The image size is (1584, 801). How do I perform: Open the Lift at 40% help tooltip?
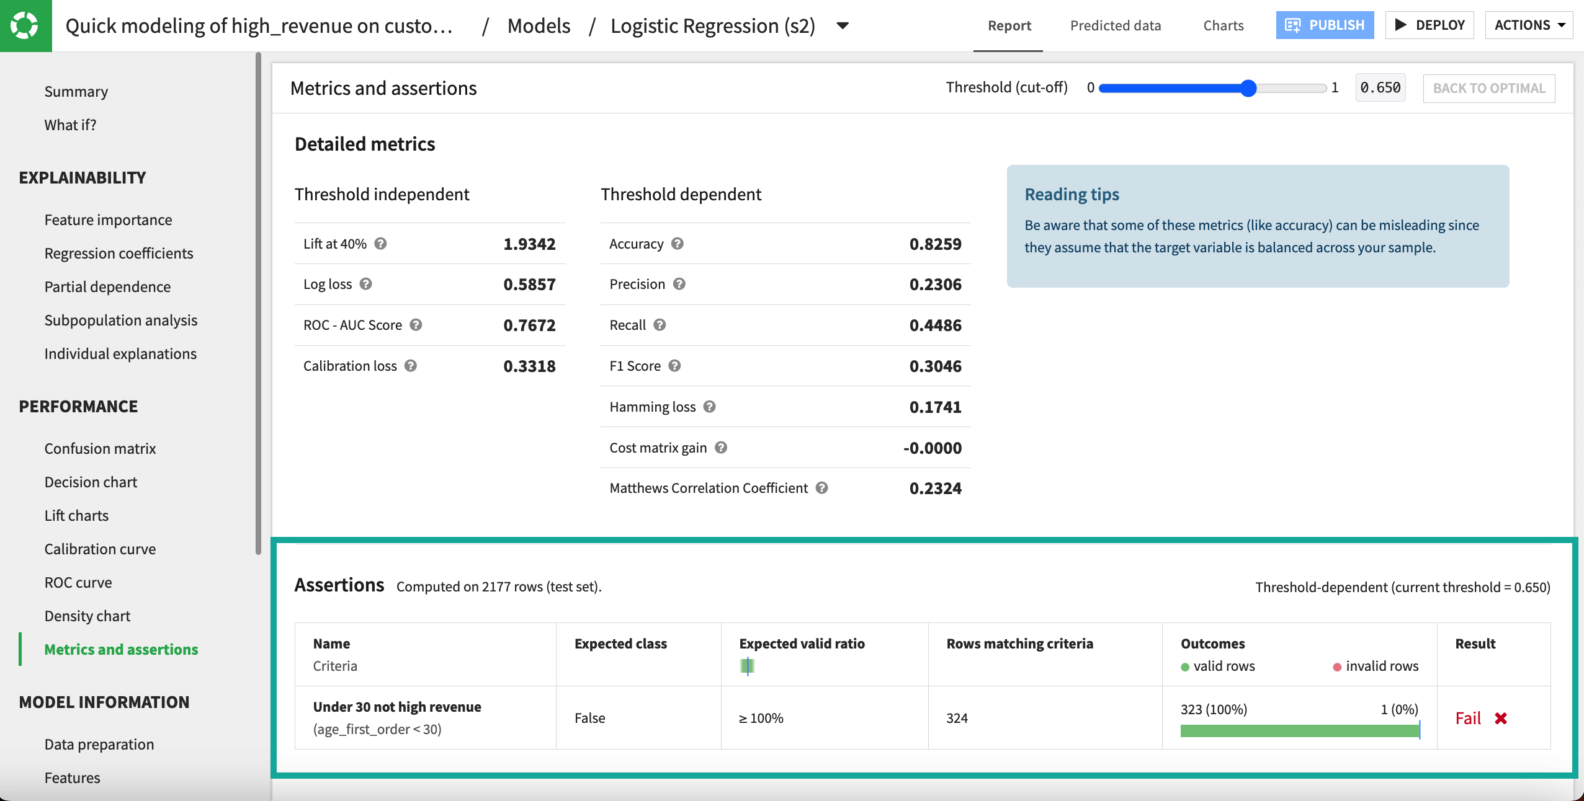pyautogui.click(x=380, y=244)
